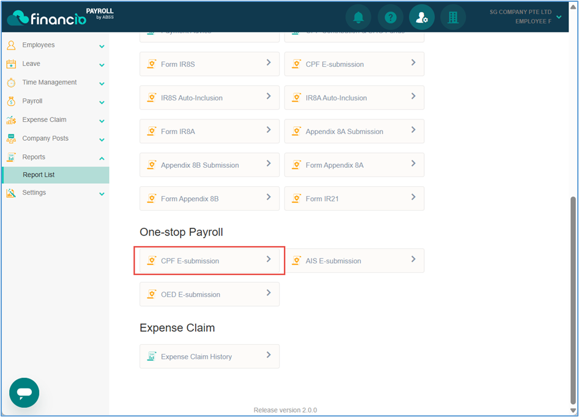The height and width of the screenshot is (417, 579).
Task: Click the Expense Claim chart icon
Action: point(11,119)
